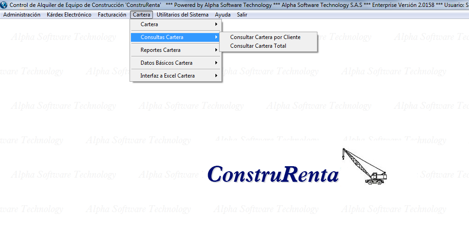Choose the highlighted Consultas Cartera entry

(162, 37)
